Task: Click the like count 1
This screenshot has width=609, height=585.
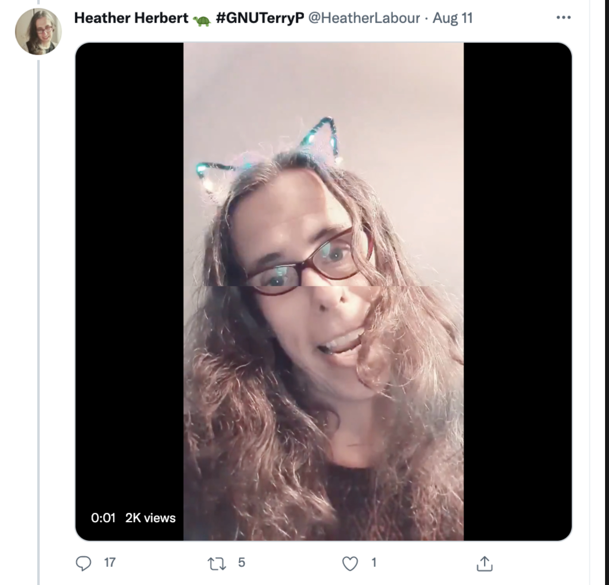Action: coord(374,563)
